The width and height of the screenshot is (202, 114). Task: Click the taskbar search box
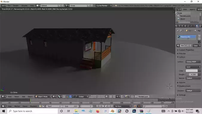point(33,111)
